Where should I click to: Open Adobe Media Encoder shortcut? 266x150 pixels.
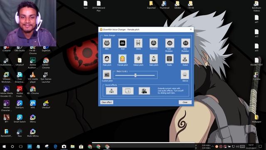pyautogui.click(x=7, y=92)
